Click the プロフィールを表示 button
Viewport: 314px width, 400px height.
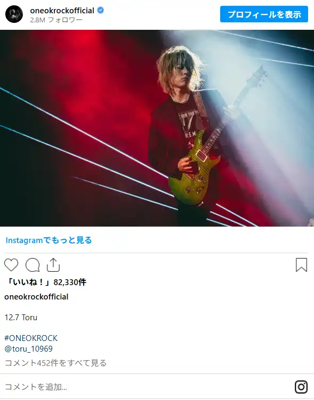tap(264, 14)
